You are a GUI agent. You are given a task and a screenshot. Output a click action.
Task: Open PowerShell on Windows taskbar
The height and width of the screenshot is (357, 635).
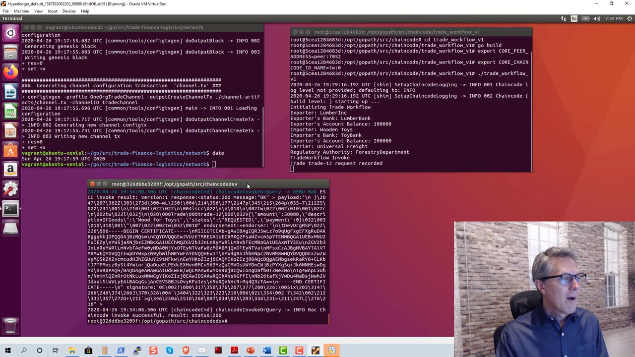tap(121, 351)
